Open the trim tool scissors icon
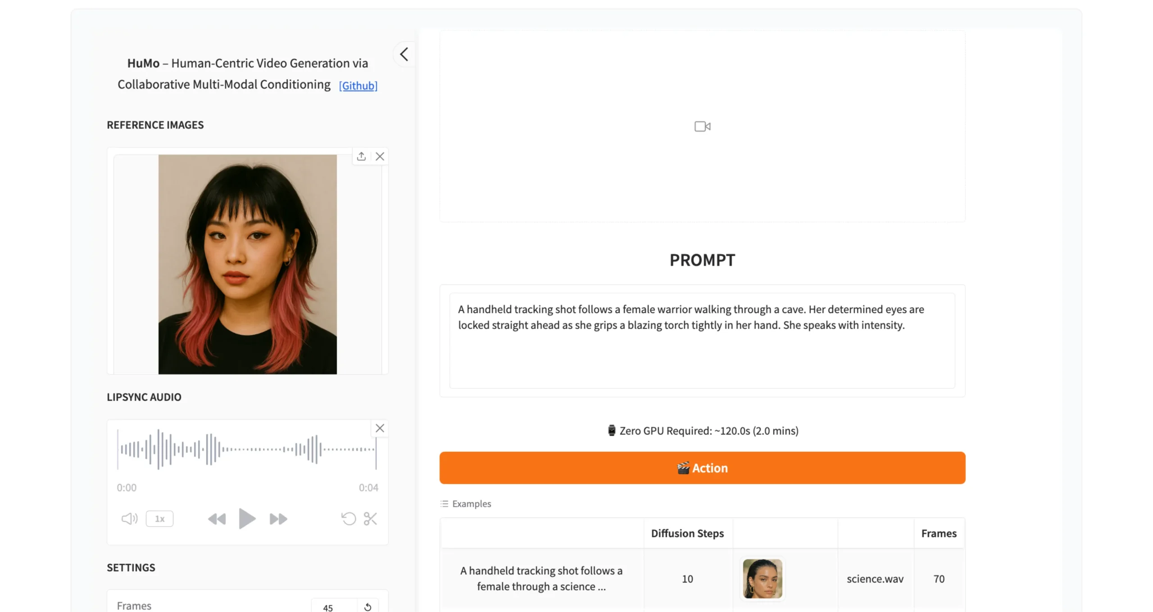This screenshot has width=1153, height=612. (x=370, y=519)
